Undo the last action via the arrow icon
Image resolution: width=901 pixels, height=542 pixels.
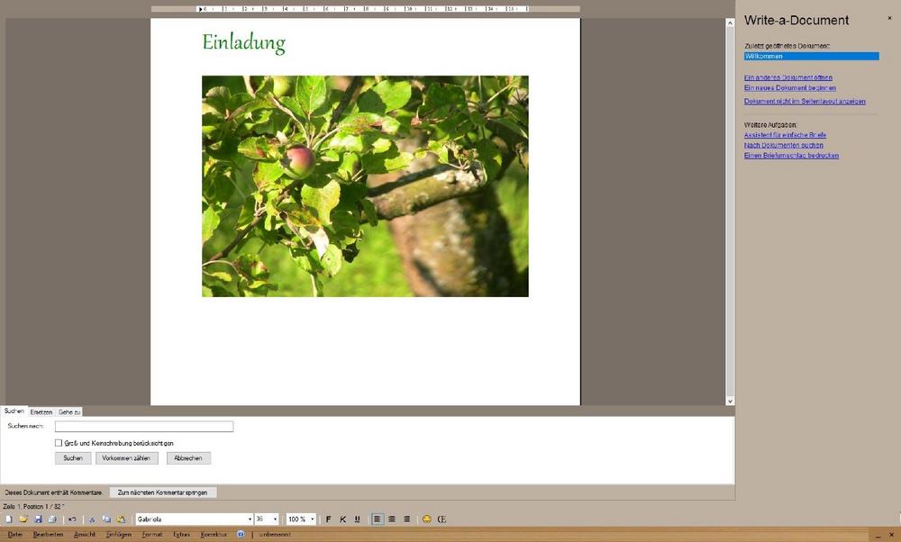(71, 519)
